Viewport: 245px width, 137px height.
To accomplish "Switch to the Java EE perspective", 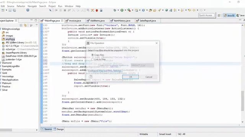I will 229,15.
